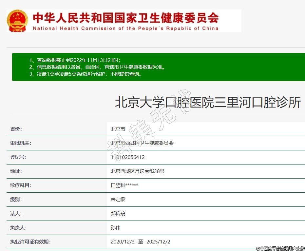Select the third notice about system maintenance hours
This screenshot has width=305, height=251.
tap(89, 74)
